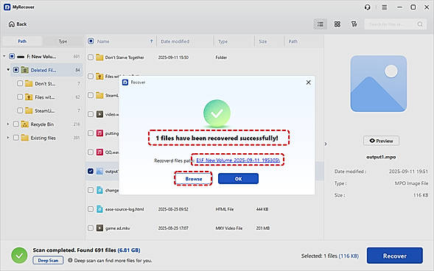
Task: Click the search files input field
Action: click(391, 24)
